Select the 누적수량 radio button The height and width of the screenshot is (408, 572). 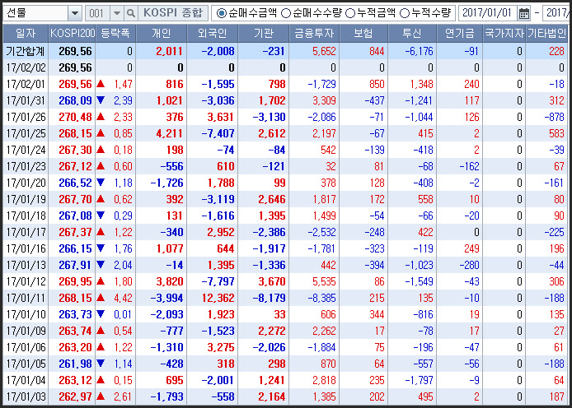[404, 13]
